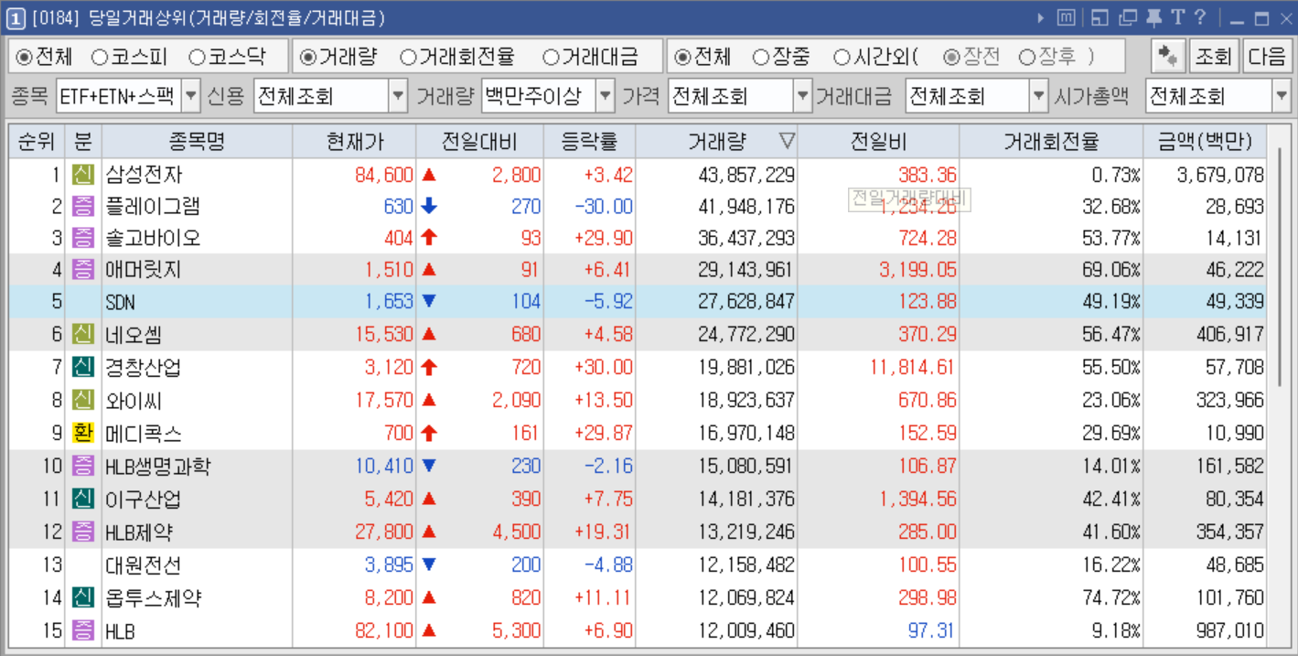Select the 코스피 radio button
1298x656 pixels.
(x=100, y=57)
